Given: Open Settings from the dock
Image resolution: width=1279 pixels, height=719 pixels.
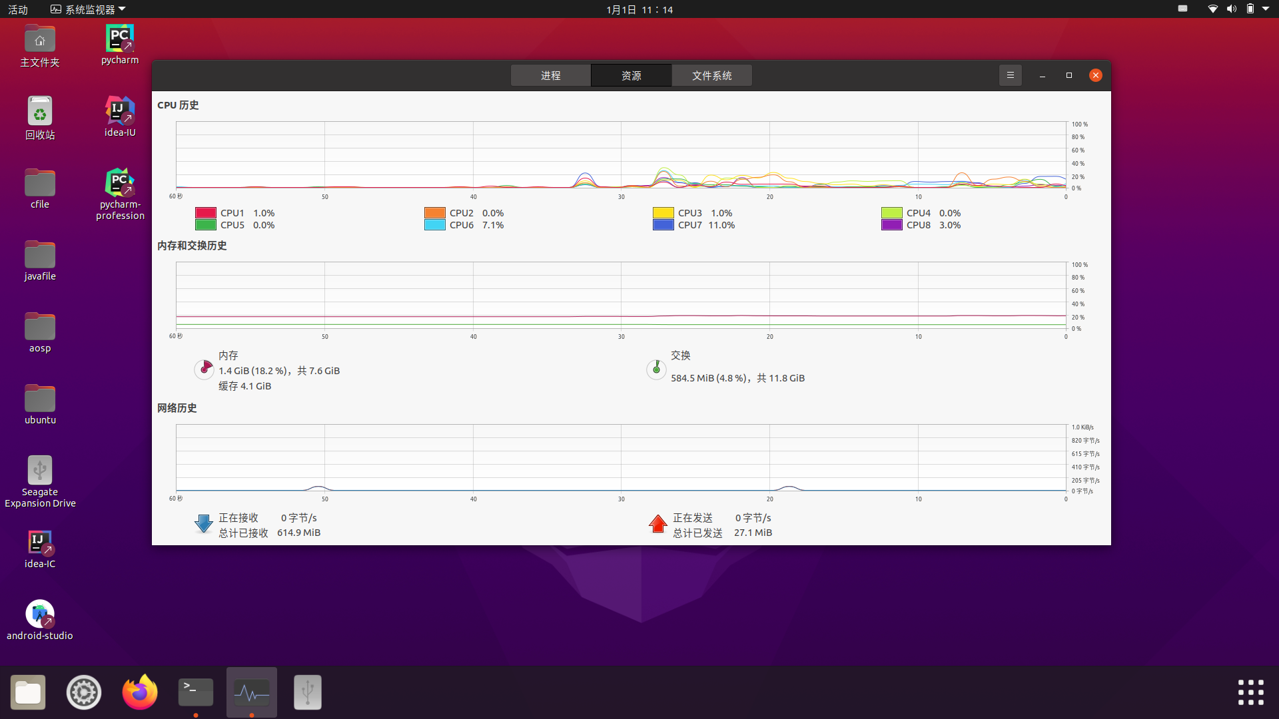Looking at the screenshot, I should pos(83,692).
